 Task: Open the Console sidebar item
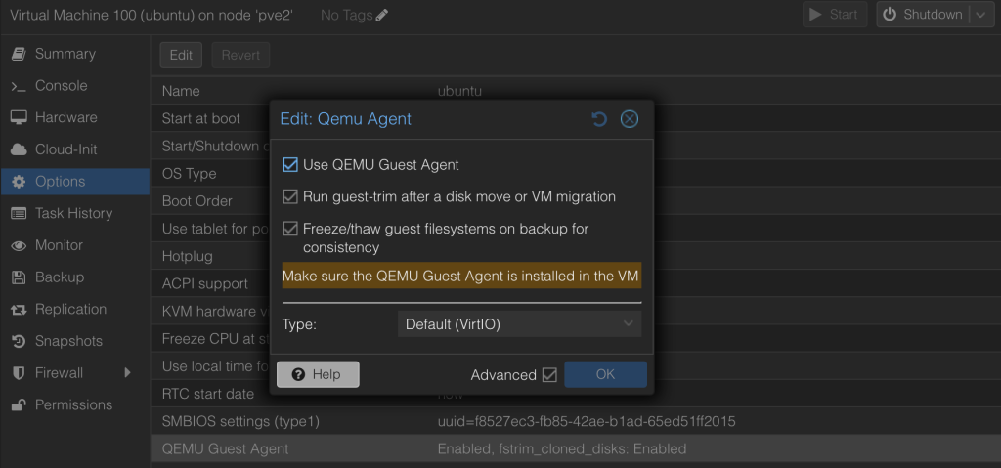coord(61,86)
